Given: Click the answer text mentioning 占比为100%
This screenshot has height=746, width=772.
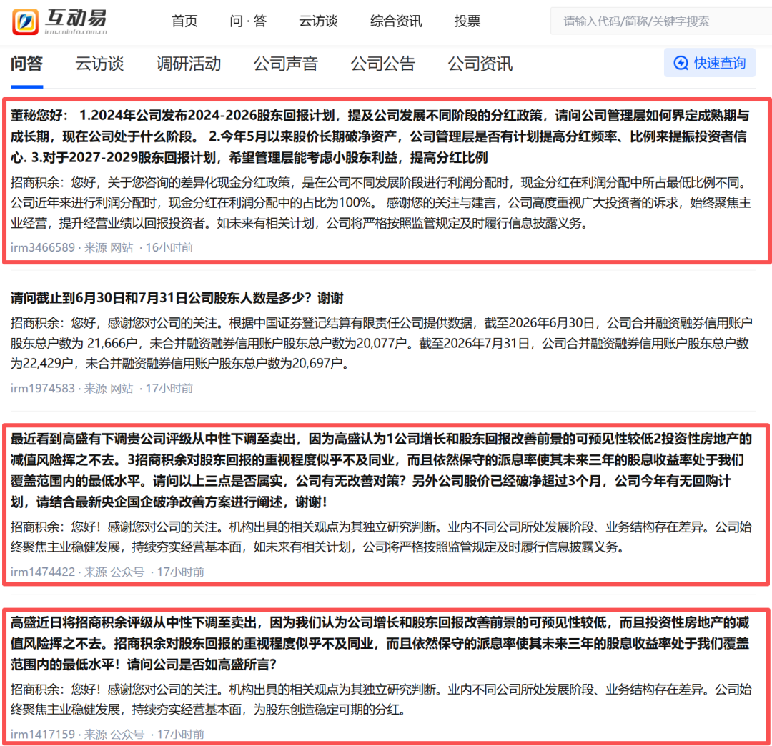Looking at the screenshot, I should (380, 203).
